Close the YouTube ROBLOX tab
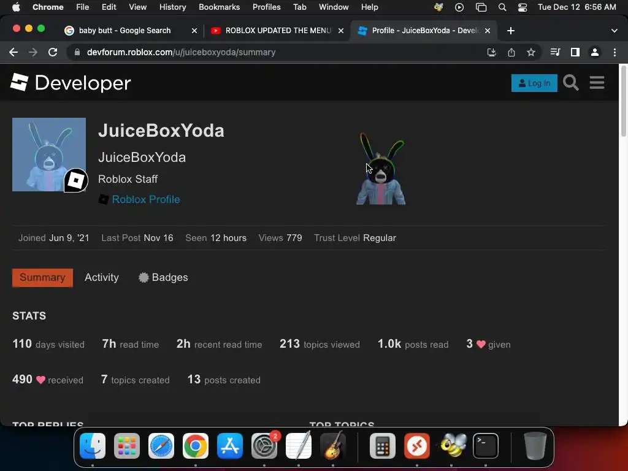The image size is (628, 471). (341, 31)
